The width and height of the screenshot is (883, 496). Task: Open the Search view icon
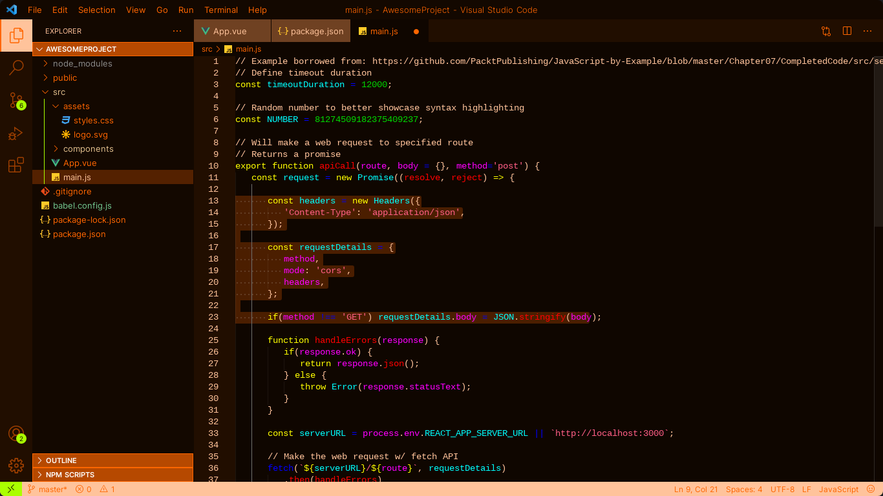tap(16, 67)
